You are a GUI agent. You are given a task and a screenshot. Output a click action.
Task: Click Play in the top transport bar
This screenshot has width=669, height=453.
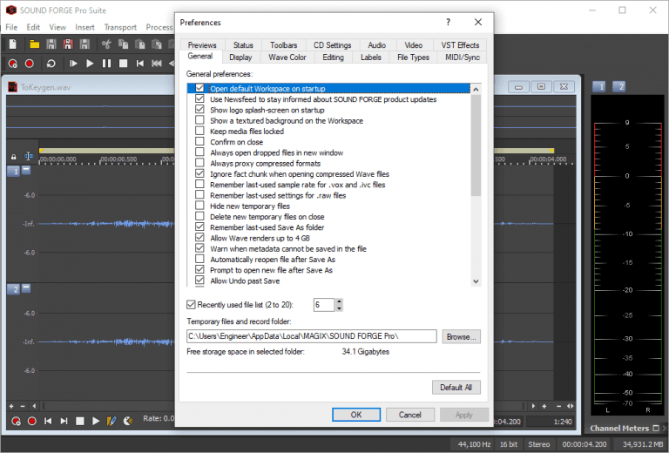[90, 64]
